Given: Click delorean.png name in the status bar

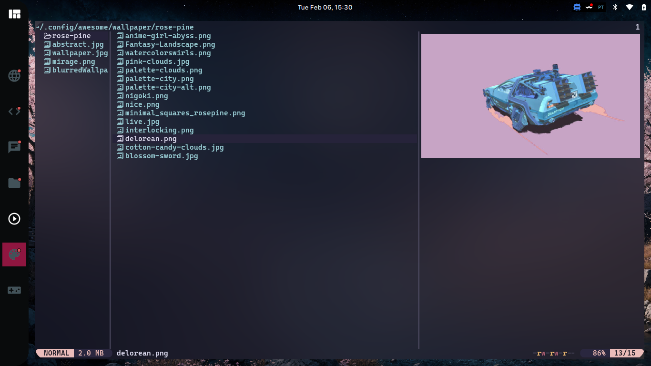Looking at the screenshot, I should pos(142,353).
